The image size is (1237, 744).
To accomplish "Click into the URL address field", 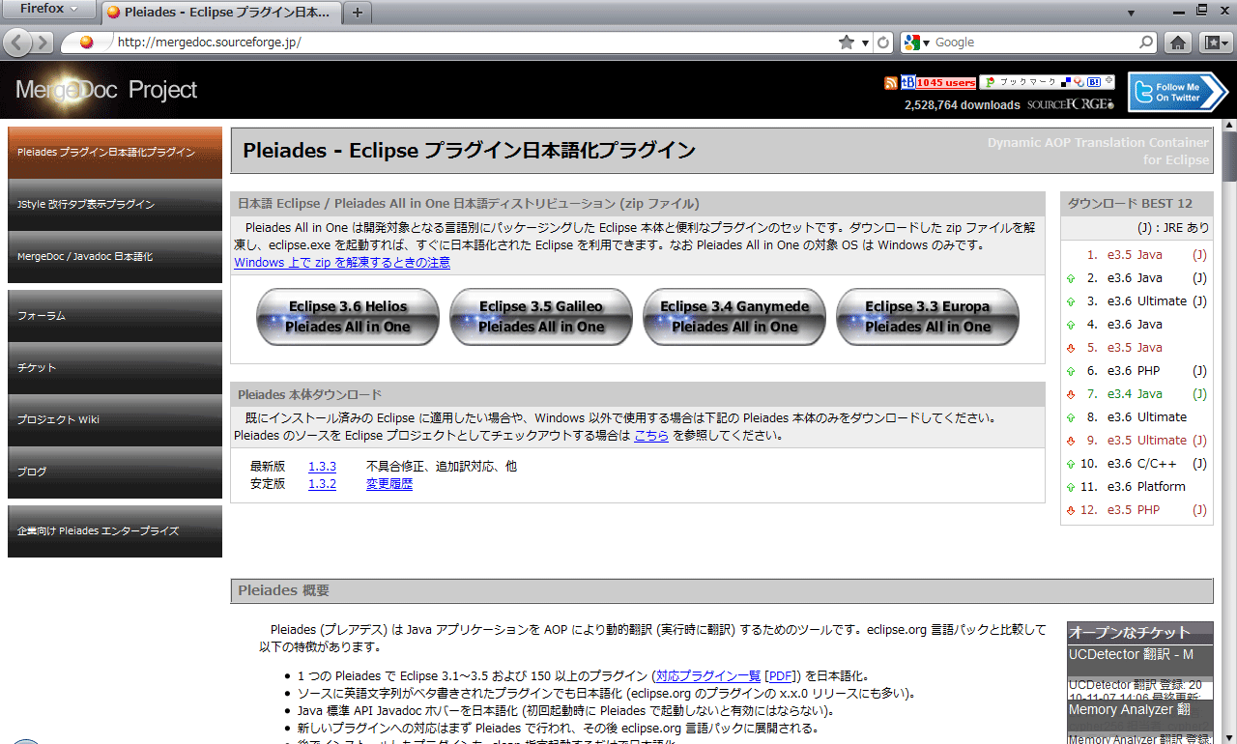I will 474,43.
